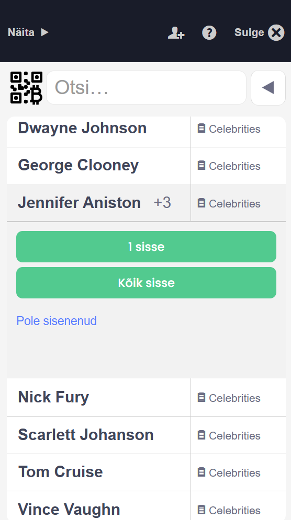Click the +3 count beside Jennifer Aniston
The height and width of the screenshot is (520, 291).
[x=162, y=203]
